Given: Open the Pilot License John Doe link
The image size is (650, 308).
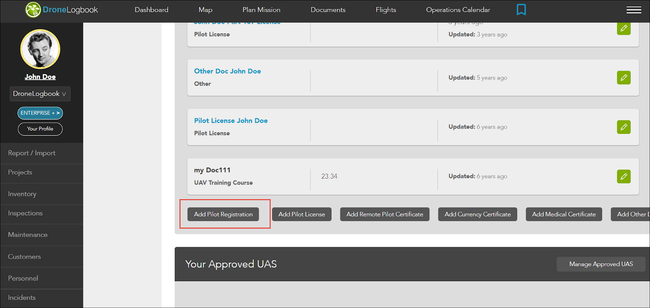Looking at the screenshot, I should click(231, 121).
